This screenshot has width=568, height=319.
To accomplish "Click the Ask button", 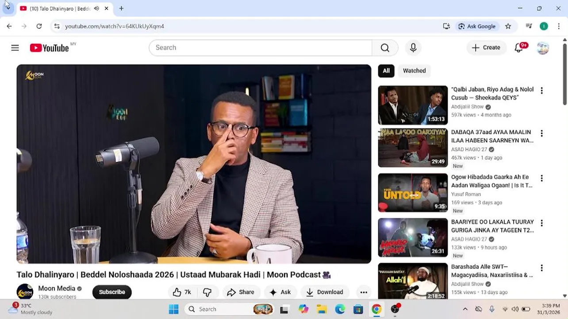I will (x=280, y=292).
